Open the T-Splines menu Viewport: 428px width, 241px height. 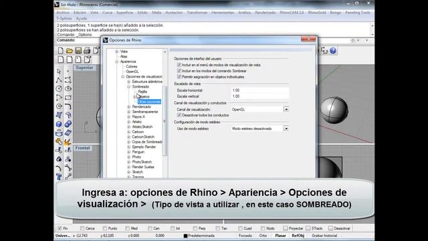tap(64, 19)
